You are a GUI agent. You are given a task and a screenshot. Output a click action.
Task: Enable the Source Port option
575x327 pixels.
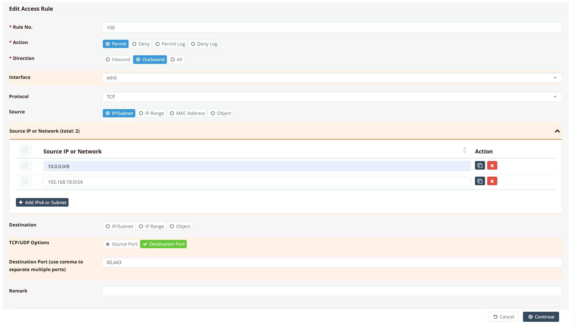tap(121, 244)
